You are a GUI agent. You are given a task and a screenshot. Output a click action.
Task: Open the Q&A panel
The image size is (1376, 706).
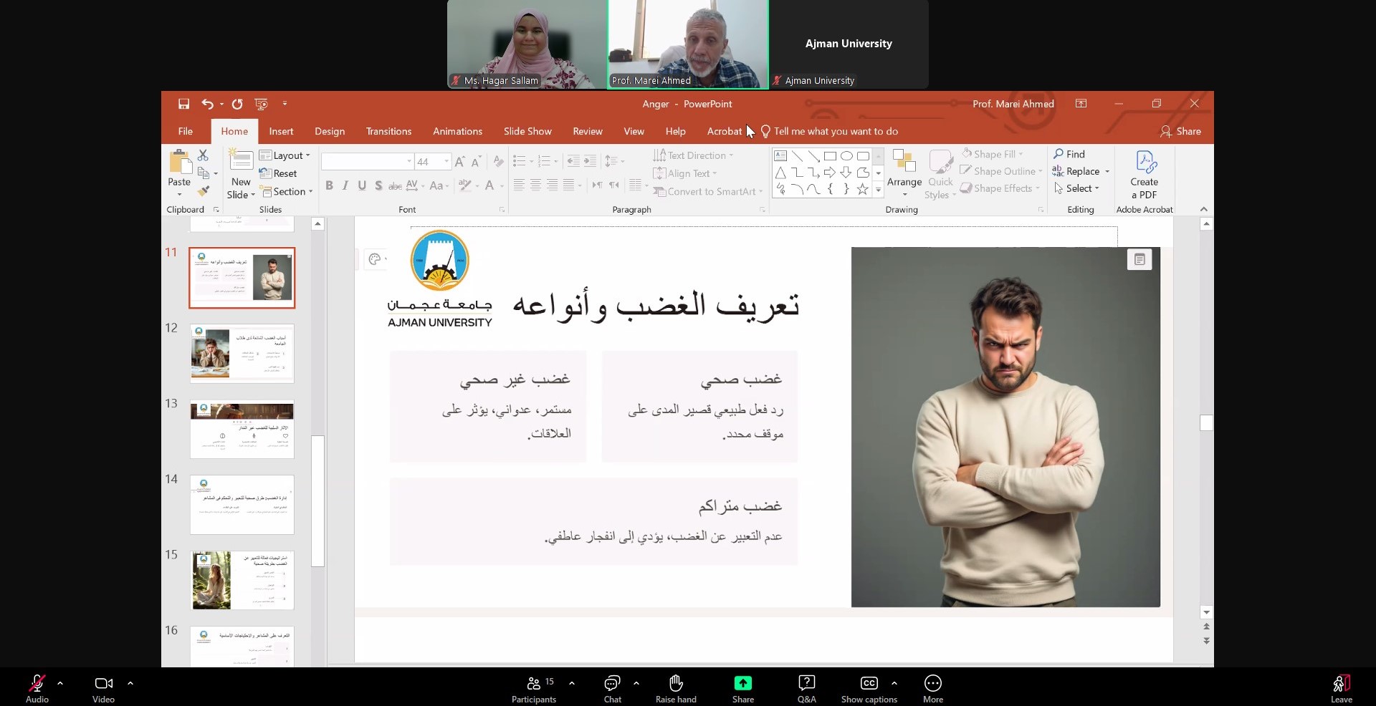(806, 689)
